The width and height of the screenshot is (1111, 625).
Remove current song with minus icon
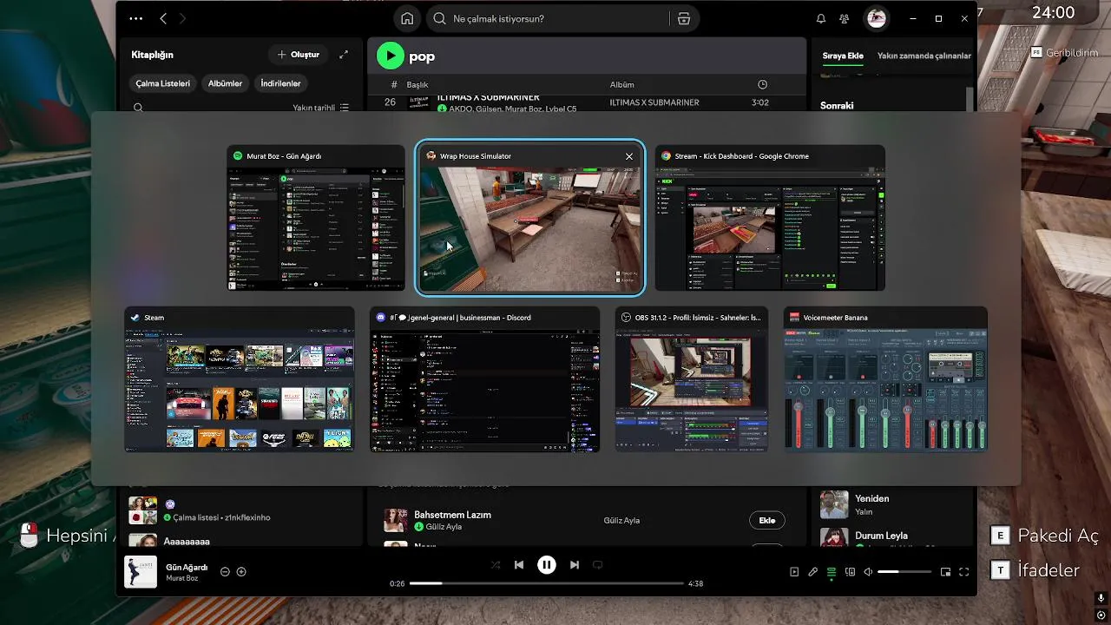click(225, 572)
